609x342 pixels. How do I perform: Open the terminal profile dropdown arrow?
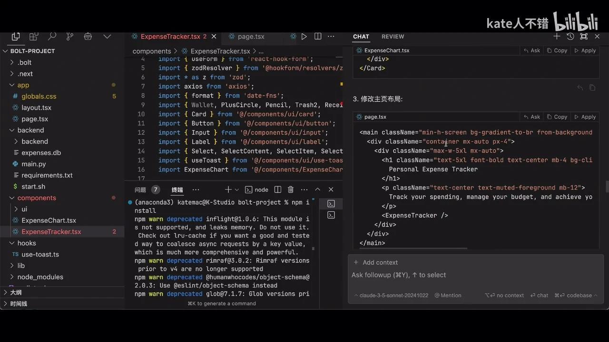click(x=236, y=189)
